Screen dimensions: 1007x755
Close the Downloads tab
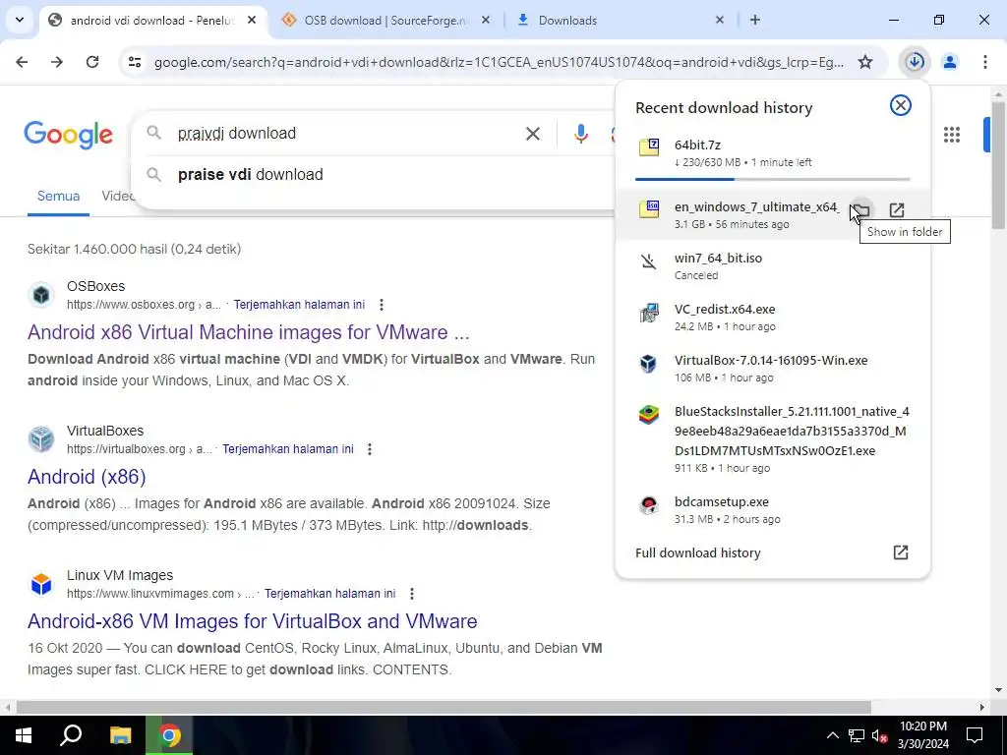(719, 20)
